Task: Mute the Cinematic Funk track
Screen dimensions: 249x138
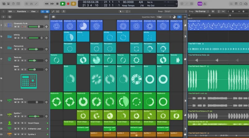Action: [x=15, y=27]
